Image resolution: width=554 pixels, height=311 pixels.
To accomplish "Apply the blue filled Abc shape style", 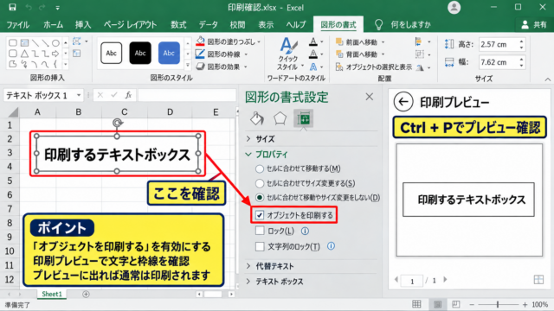I will (x=169, y=54).
